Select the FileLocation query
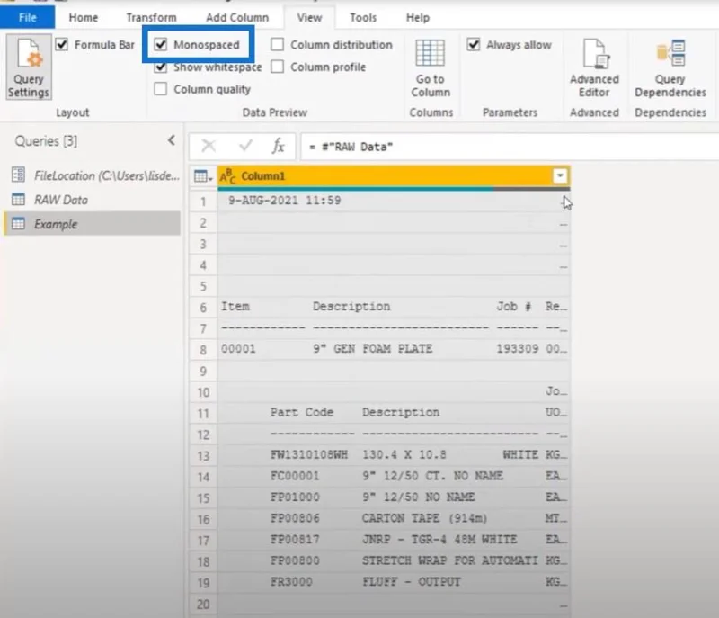 click(x=93, y=175)
